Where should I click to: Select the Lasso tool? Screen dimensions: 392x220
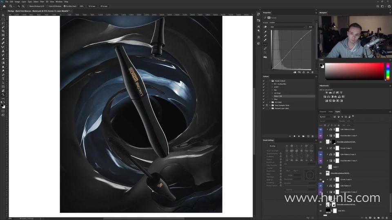coord(3,23)
